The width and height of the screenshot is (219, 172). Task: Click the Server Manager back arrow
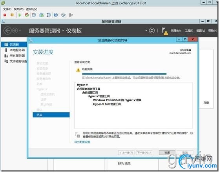pyautogui.click(x=7, y=31)
